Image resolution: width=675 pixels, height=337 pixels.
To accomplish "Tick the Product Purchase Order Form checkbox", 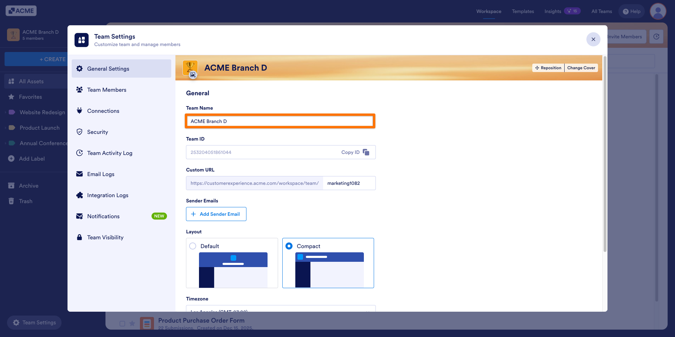I will tap(122, 324).
